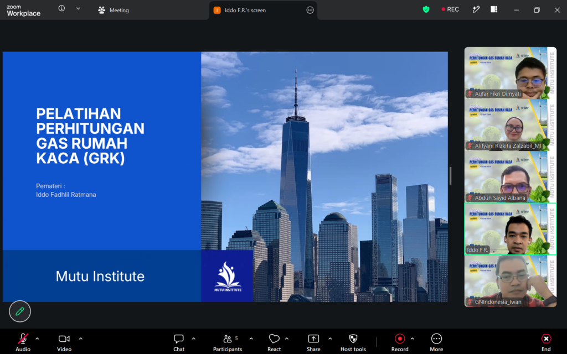Expand participants options arrow
The height and width of the screenshot is (354, 567).
click(x=251, y=339)
